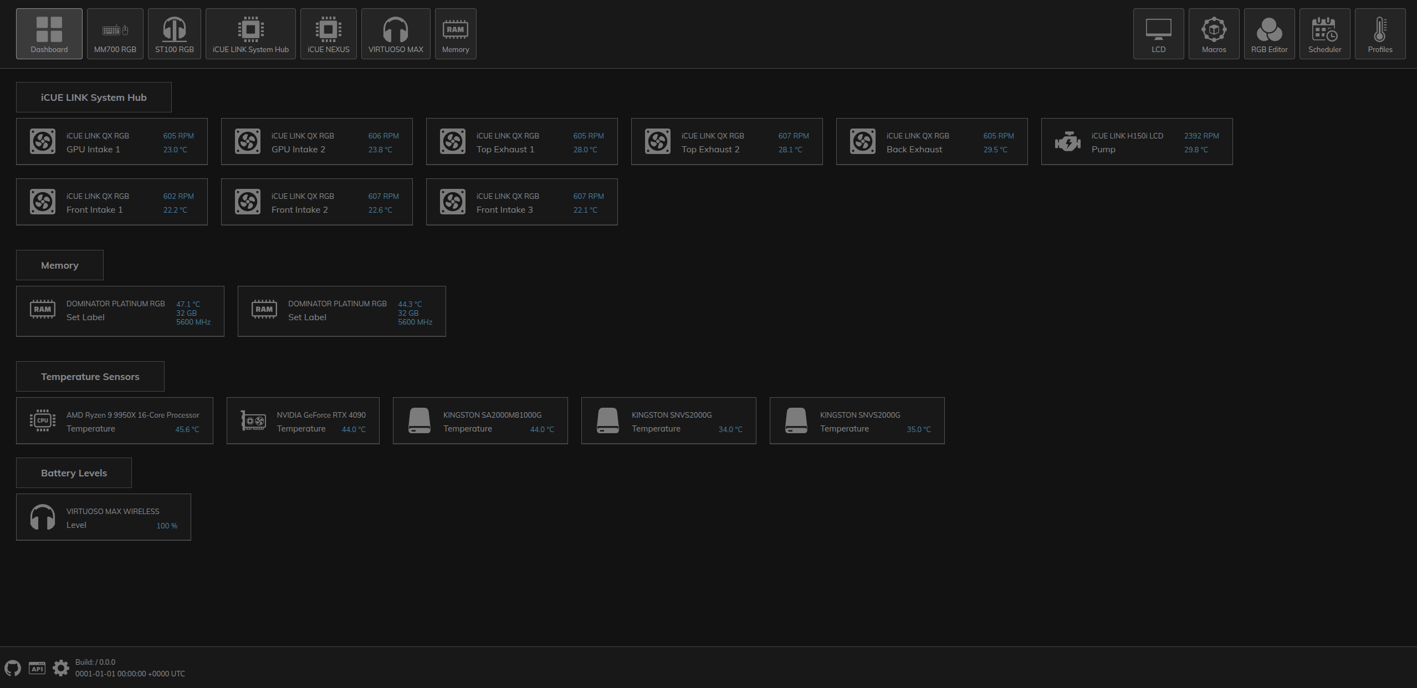
Task: Open the ST100 RGB headset stand page
Action: point(175,34)
